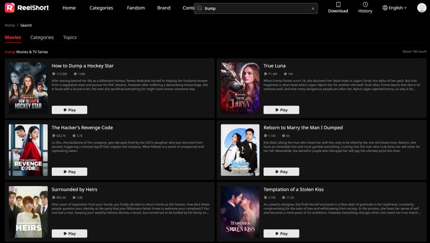Open Temptation of a Stolen Kiss poster
This screenshot has height=243, width=430.
240,212
